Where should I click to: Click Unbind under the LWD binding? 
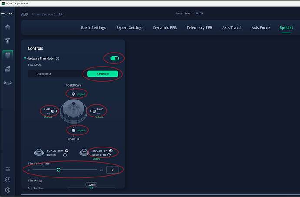point(48,117)
